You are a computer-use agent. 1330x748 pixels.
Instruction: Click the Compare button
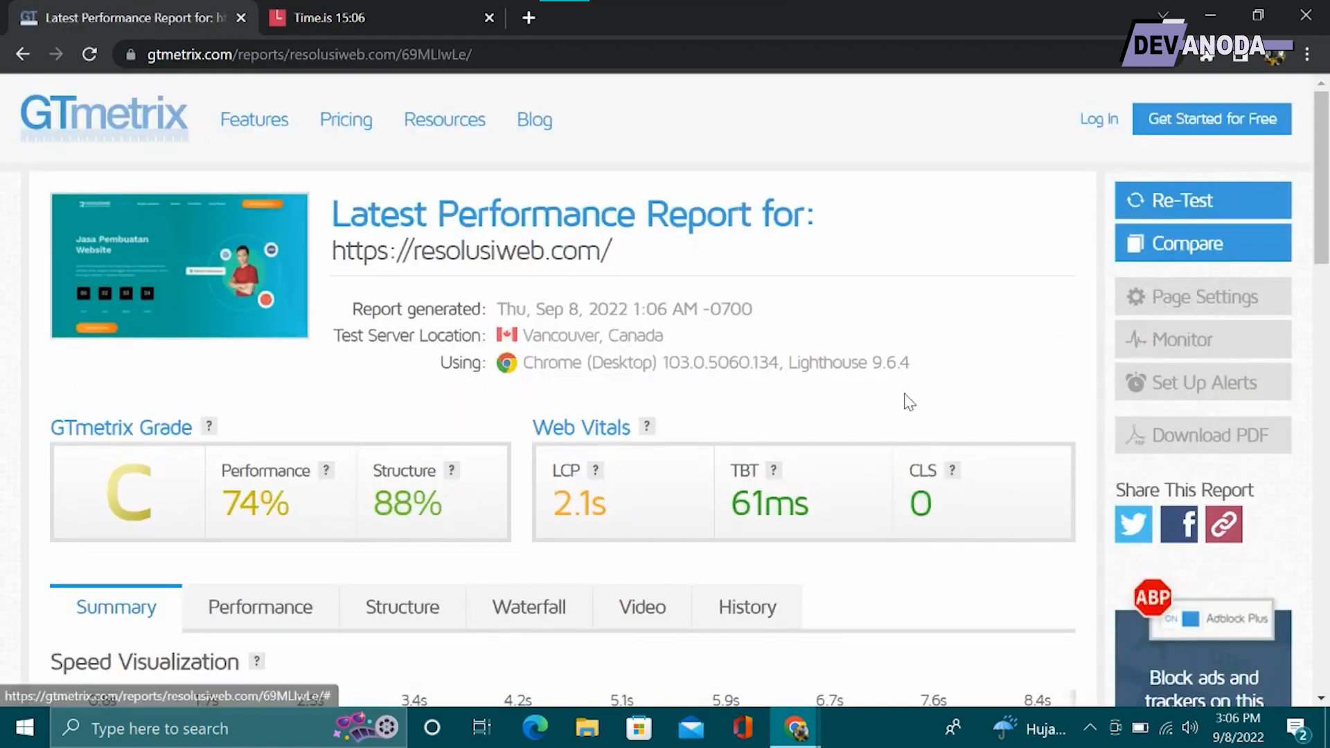(x=1203, y=243)
